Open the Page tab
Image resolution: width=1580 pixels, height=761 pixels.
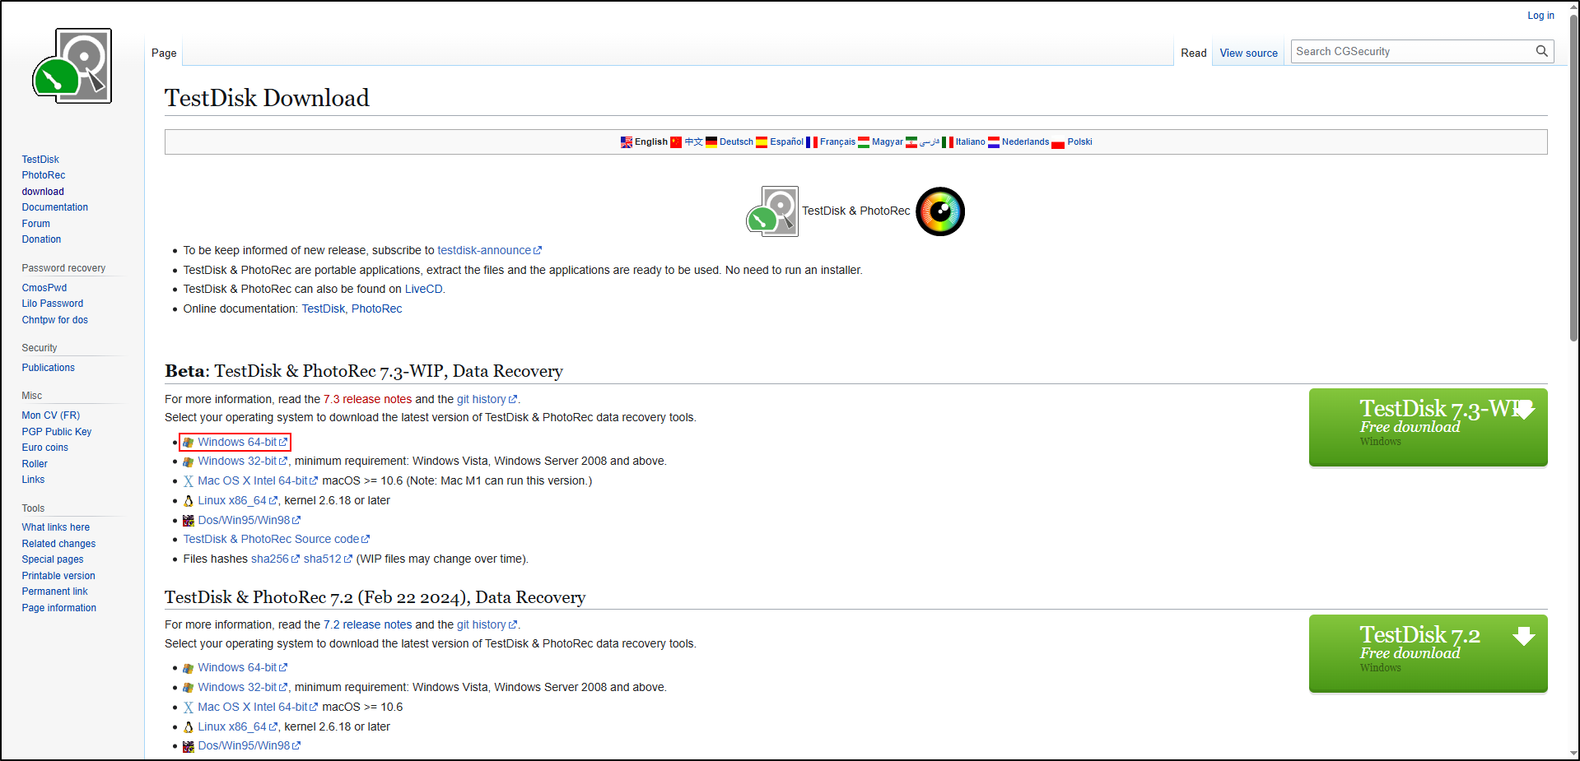[x=164, y=53]
